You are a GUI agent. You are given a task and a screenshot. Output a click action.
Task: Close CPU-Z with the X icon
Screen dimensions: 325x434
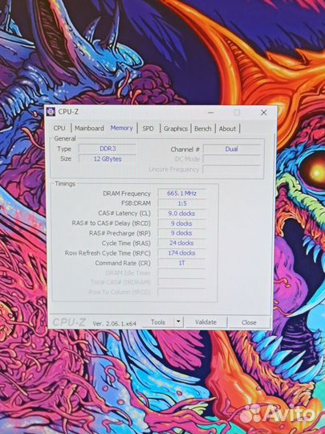tap(264, 113)
